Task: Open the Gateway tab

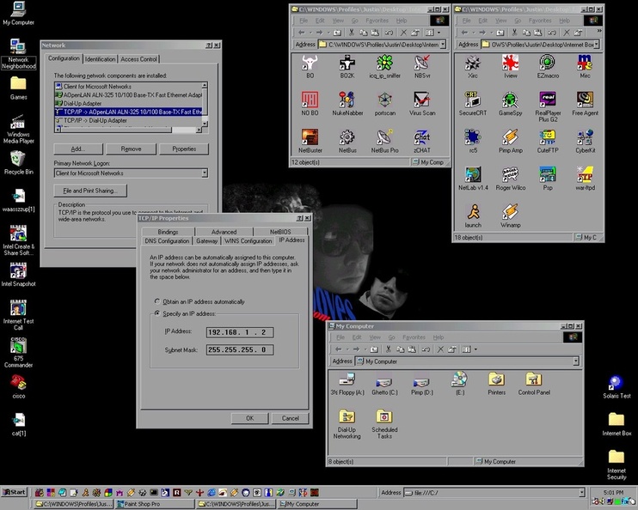Action: (x=206, y=241)
